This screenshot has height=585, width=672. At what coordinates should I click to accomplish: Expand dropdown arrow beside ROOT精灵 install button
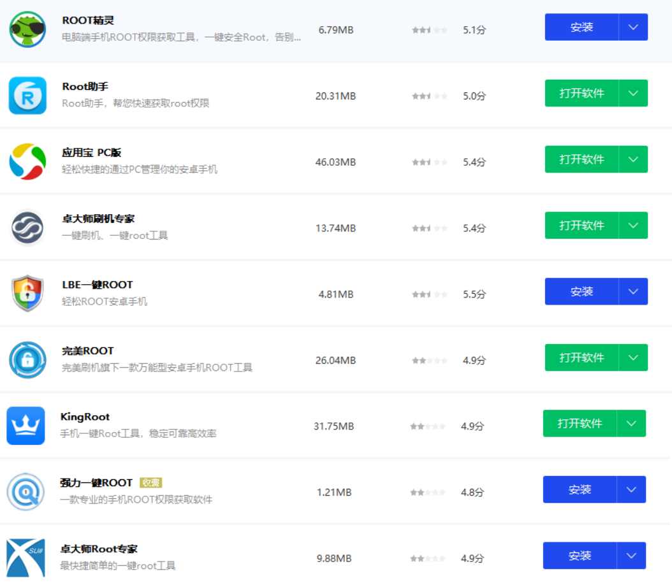click(x=634, y=27)
